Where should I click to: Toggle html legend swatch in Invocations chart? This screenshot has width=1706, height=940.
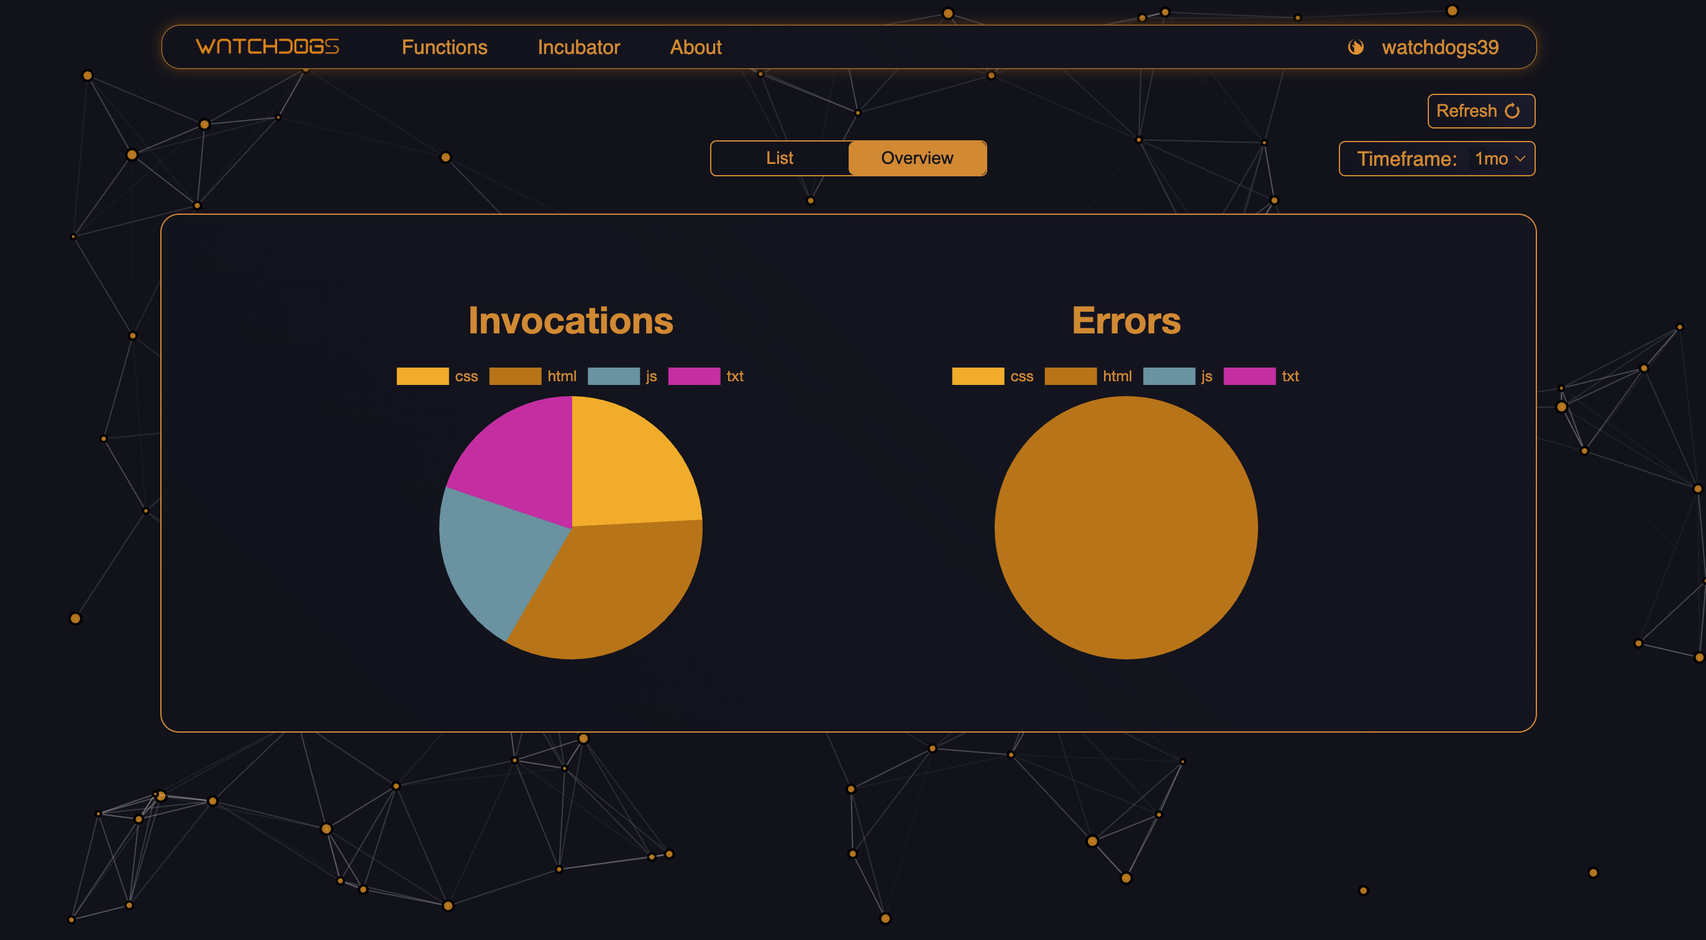[x=514, y=376]
